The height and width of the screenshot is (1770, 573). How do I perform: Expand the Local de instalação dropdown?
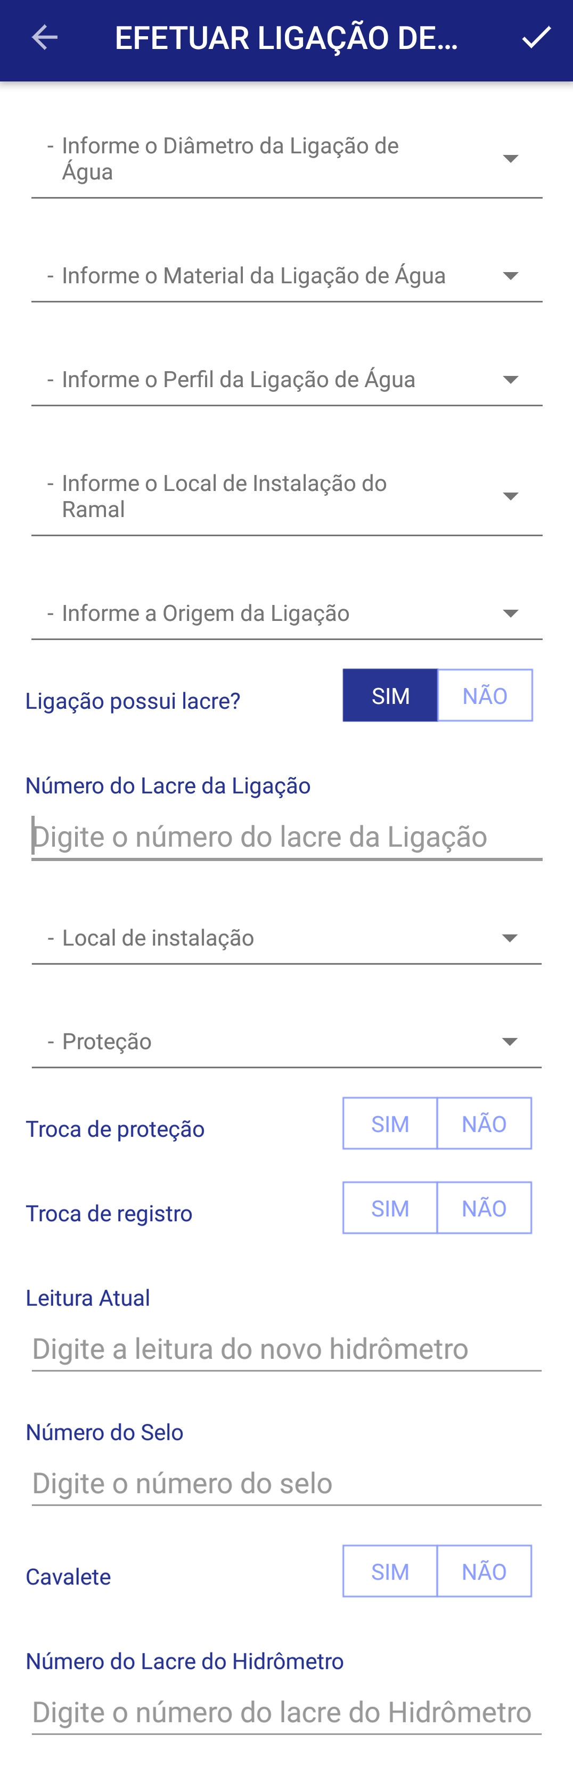pos(286,939)
